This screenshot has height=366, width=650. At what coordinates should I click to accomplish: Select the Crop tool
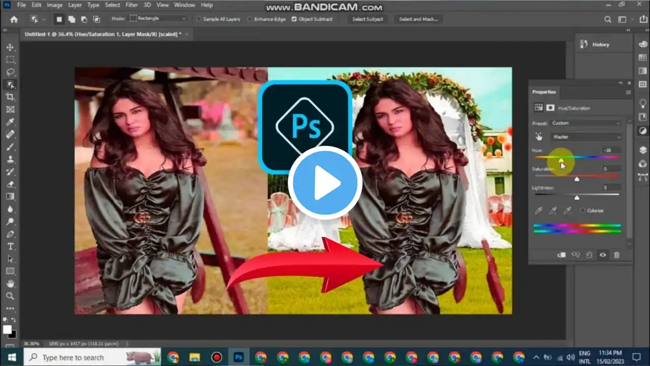click(10, 97)
